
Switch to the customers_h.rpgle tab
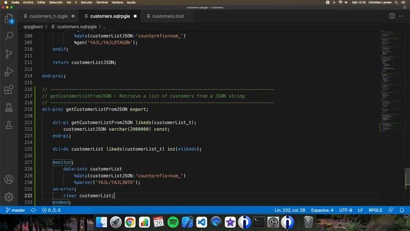(49, 16)
